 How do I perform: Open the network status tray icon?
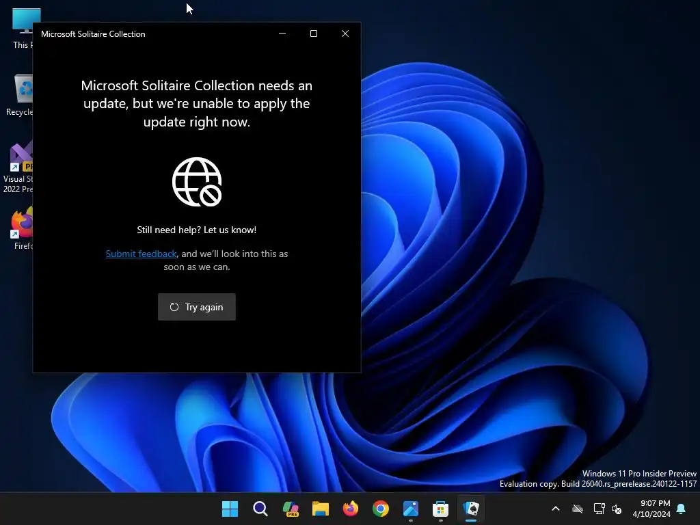pyautogui.click(x=599, y=509)
